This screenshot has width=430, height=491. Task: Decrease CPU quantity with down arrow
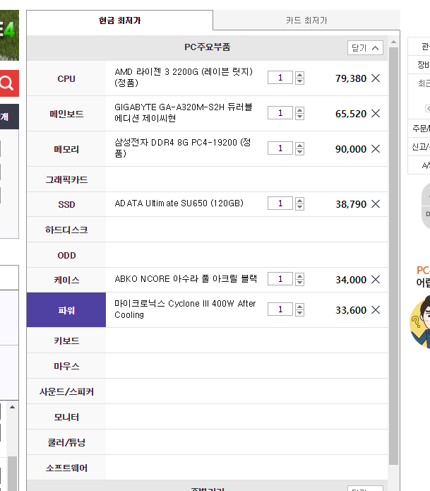tap(300, 81)
